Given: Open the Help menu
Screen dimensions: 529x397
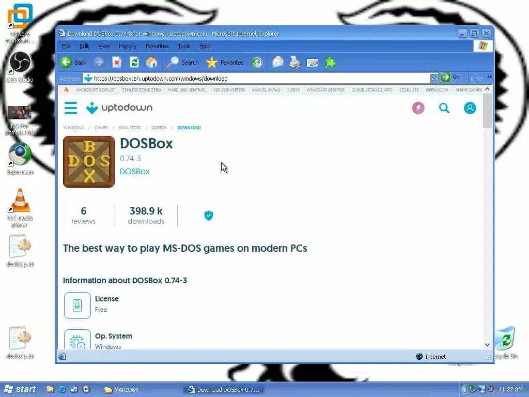Looking at the screenshot, I should tap(205, 46).
